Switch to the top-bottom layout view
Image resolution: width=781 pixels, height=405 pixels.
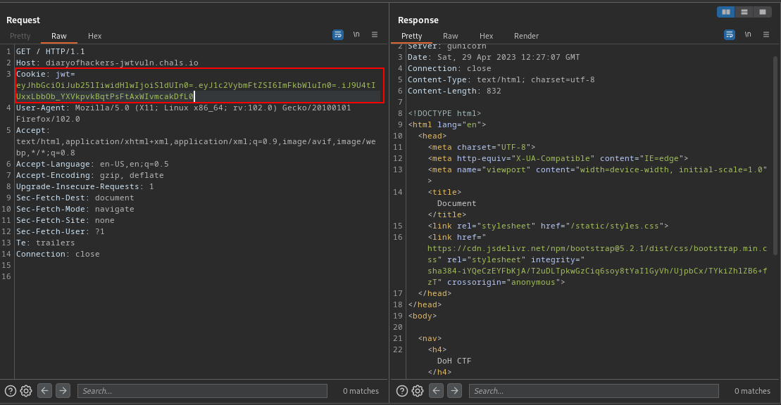[x=744, y=12]
